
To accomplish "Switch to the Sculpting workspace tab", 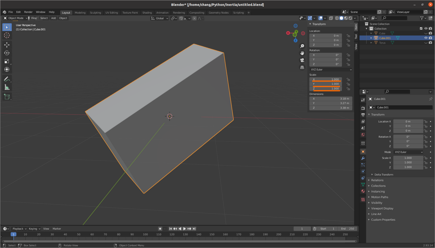I will pyautogui.click(x=95, y=13).
